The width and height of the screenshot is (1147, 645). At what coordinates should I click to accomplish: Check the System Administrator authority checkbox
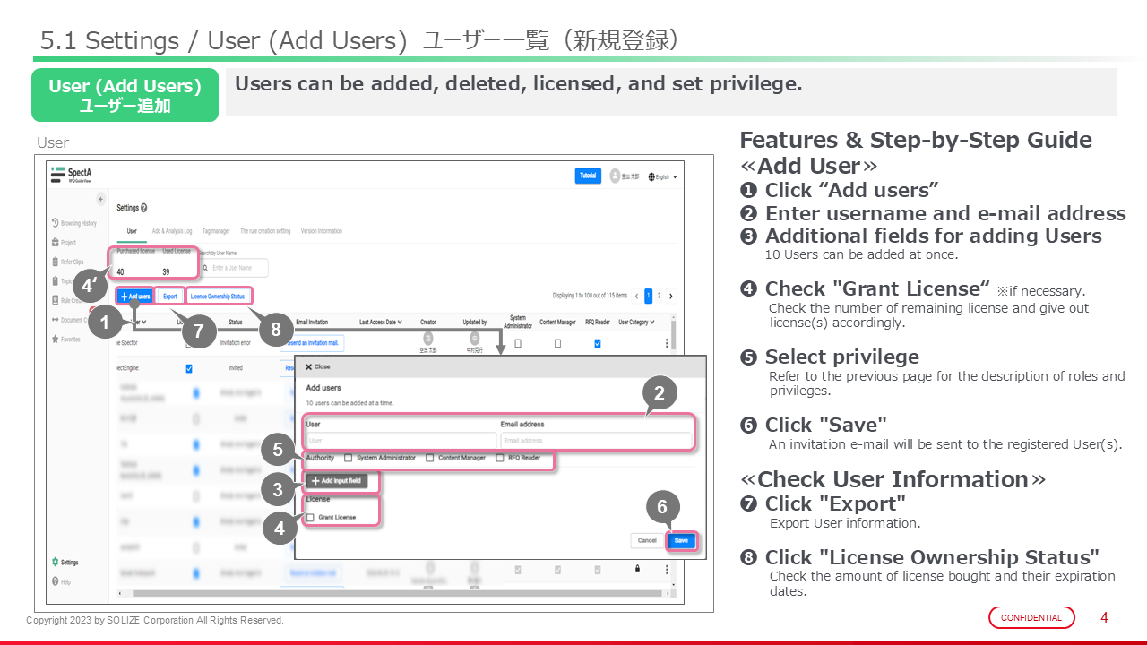(x=349, y=458)
